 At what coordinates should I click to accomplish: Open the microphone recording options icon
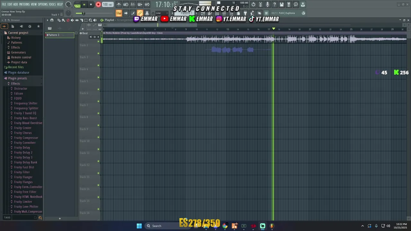(267, 4)
